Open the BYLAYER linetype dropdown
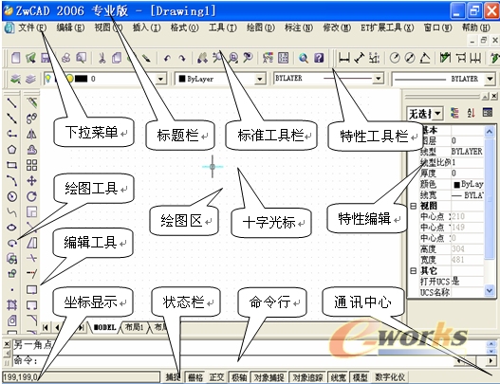 [x=378, y=79]
